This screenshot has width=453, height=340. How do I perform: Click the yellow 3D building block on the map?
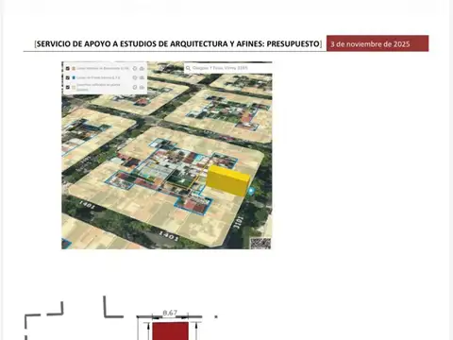point(227,180)
